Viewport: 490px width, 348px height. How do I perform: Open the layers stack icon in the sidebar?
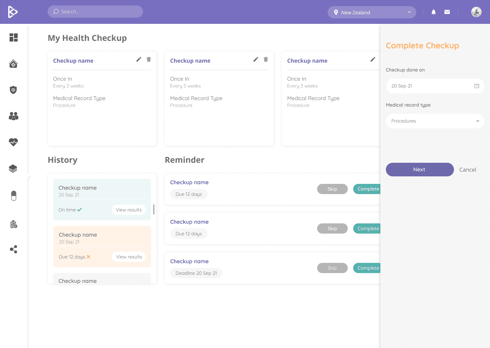13,168
